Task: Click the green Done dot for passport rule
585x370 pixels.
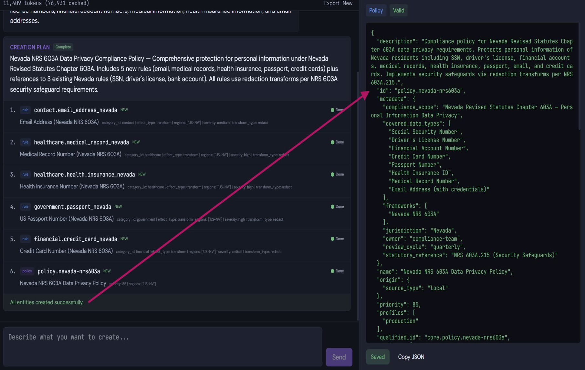Action: [332, 207]
